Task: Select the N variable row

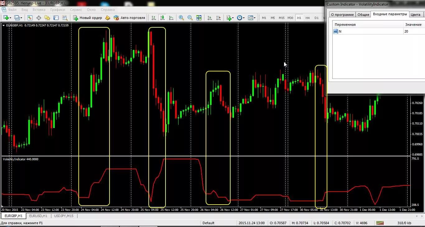Action: [379, 31]
